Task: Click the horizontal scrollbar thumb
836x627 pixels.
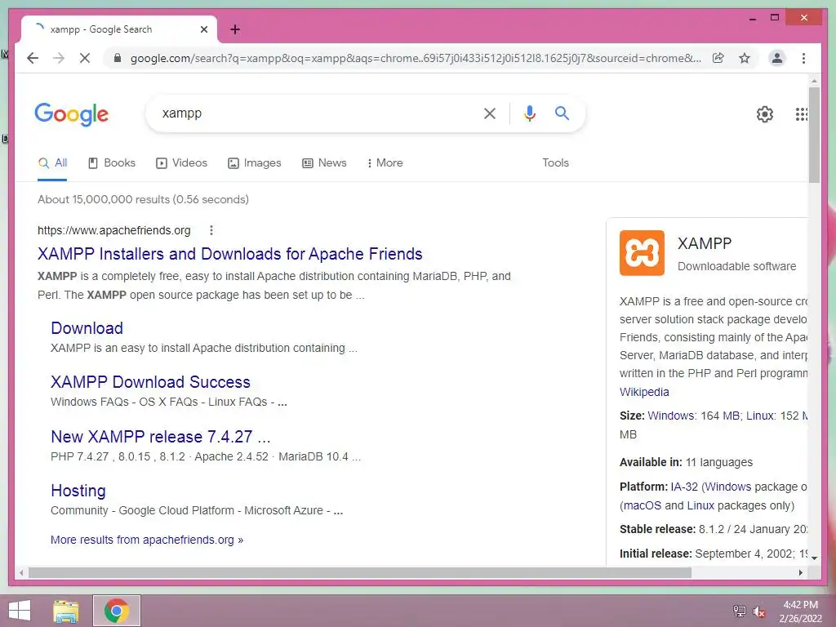Action: (360, 572)
